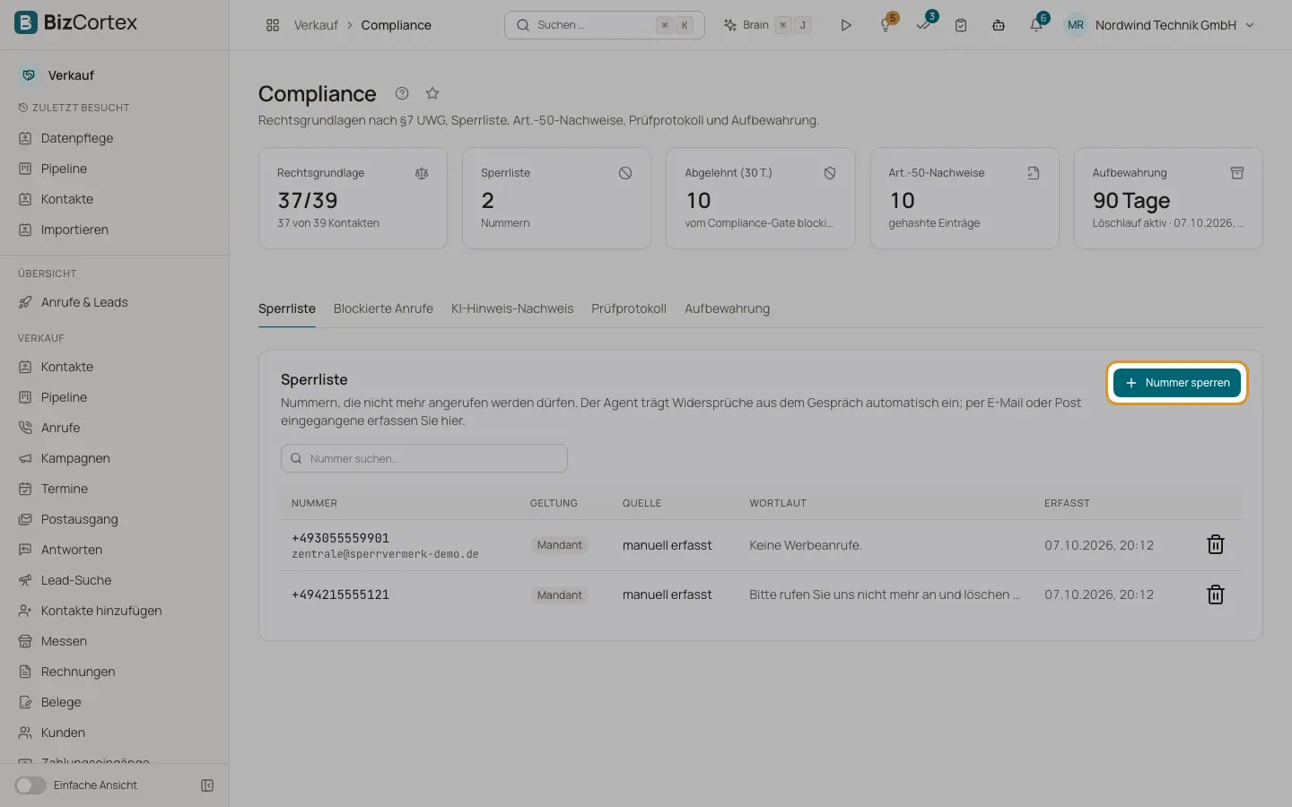Open the notifications bell icon
The height and width of the screenshot is (807, 1292).
pyautogui.click(x=1037, y=24)
